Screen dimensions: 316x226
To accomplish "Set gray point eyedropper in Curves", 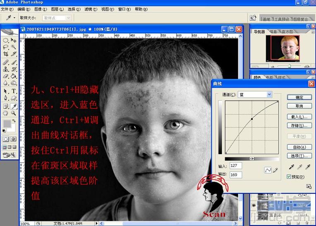I will 299,167.
